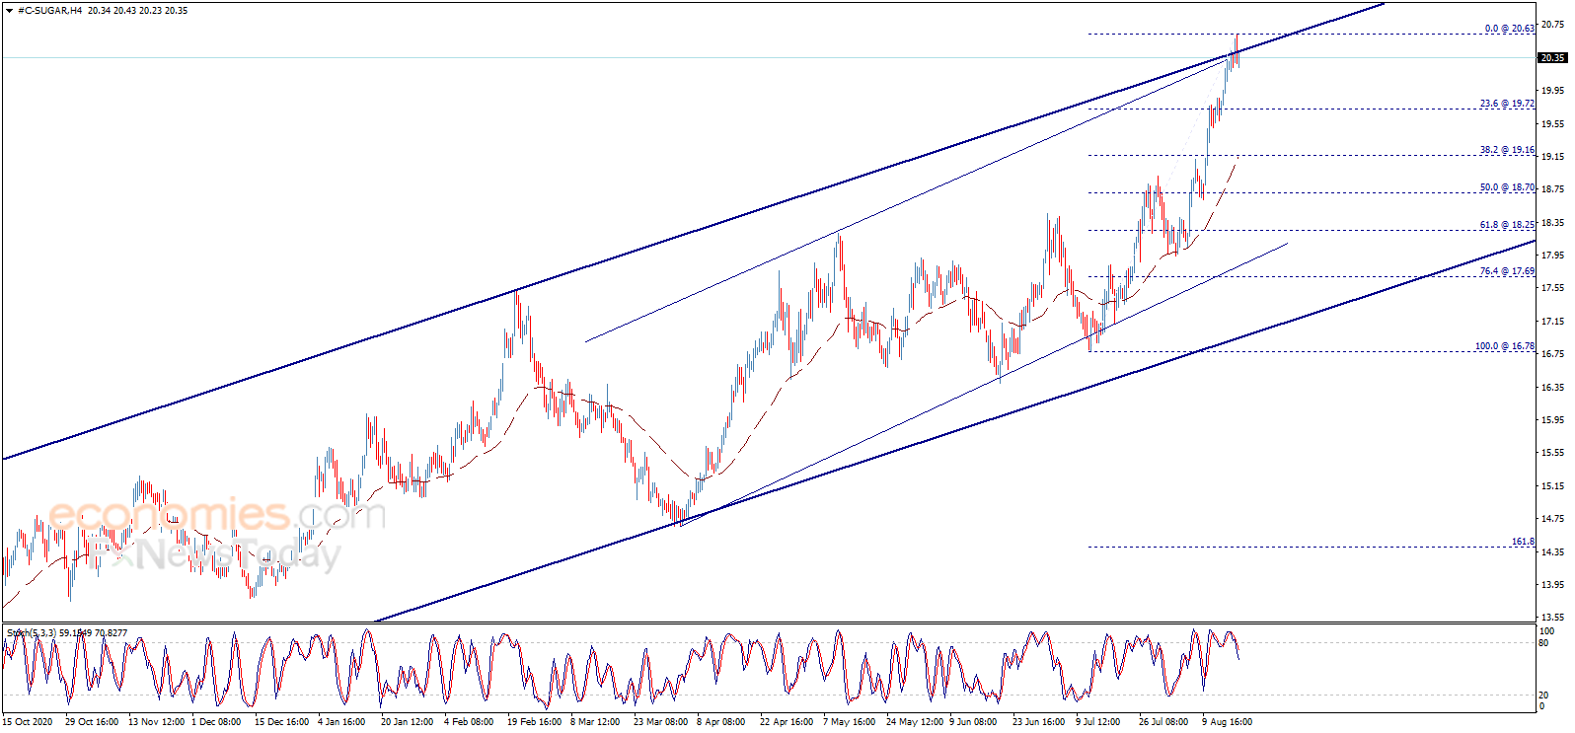Viewport: 1575px width, 733px height.
Task: Click the stochastic 100 level label
Action: pyautogui.click(x=1546, y=631)
